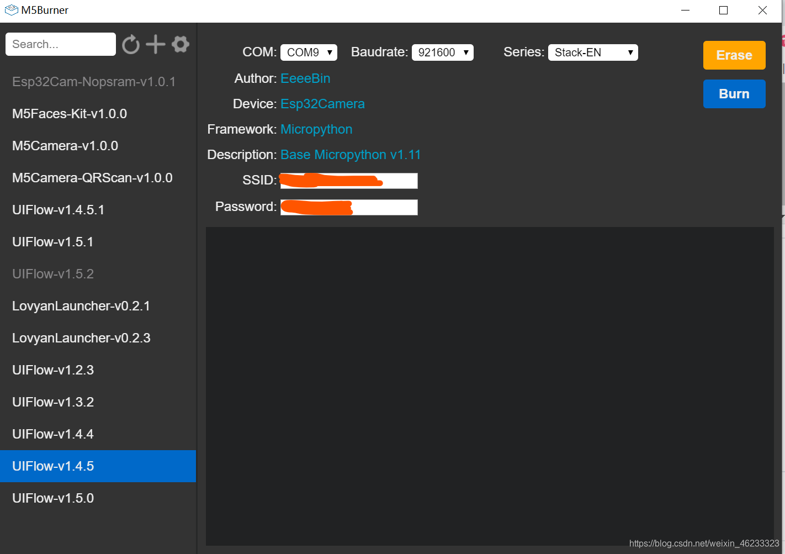
Task: Click the framework value Micropython
Action: (316, 129)
